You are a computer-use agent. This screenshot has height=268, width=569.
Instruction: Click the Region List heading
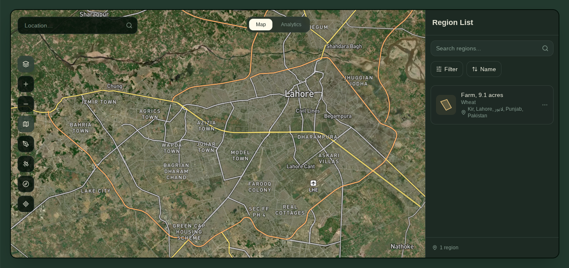tap(453, 22)
